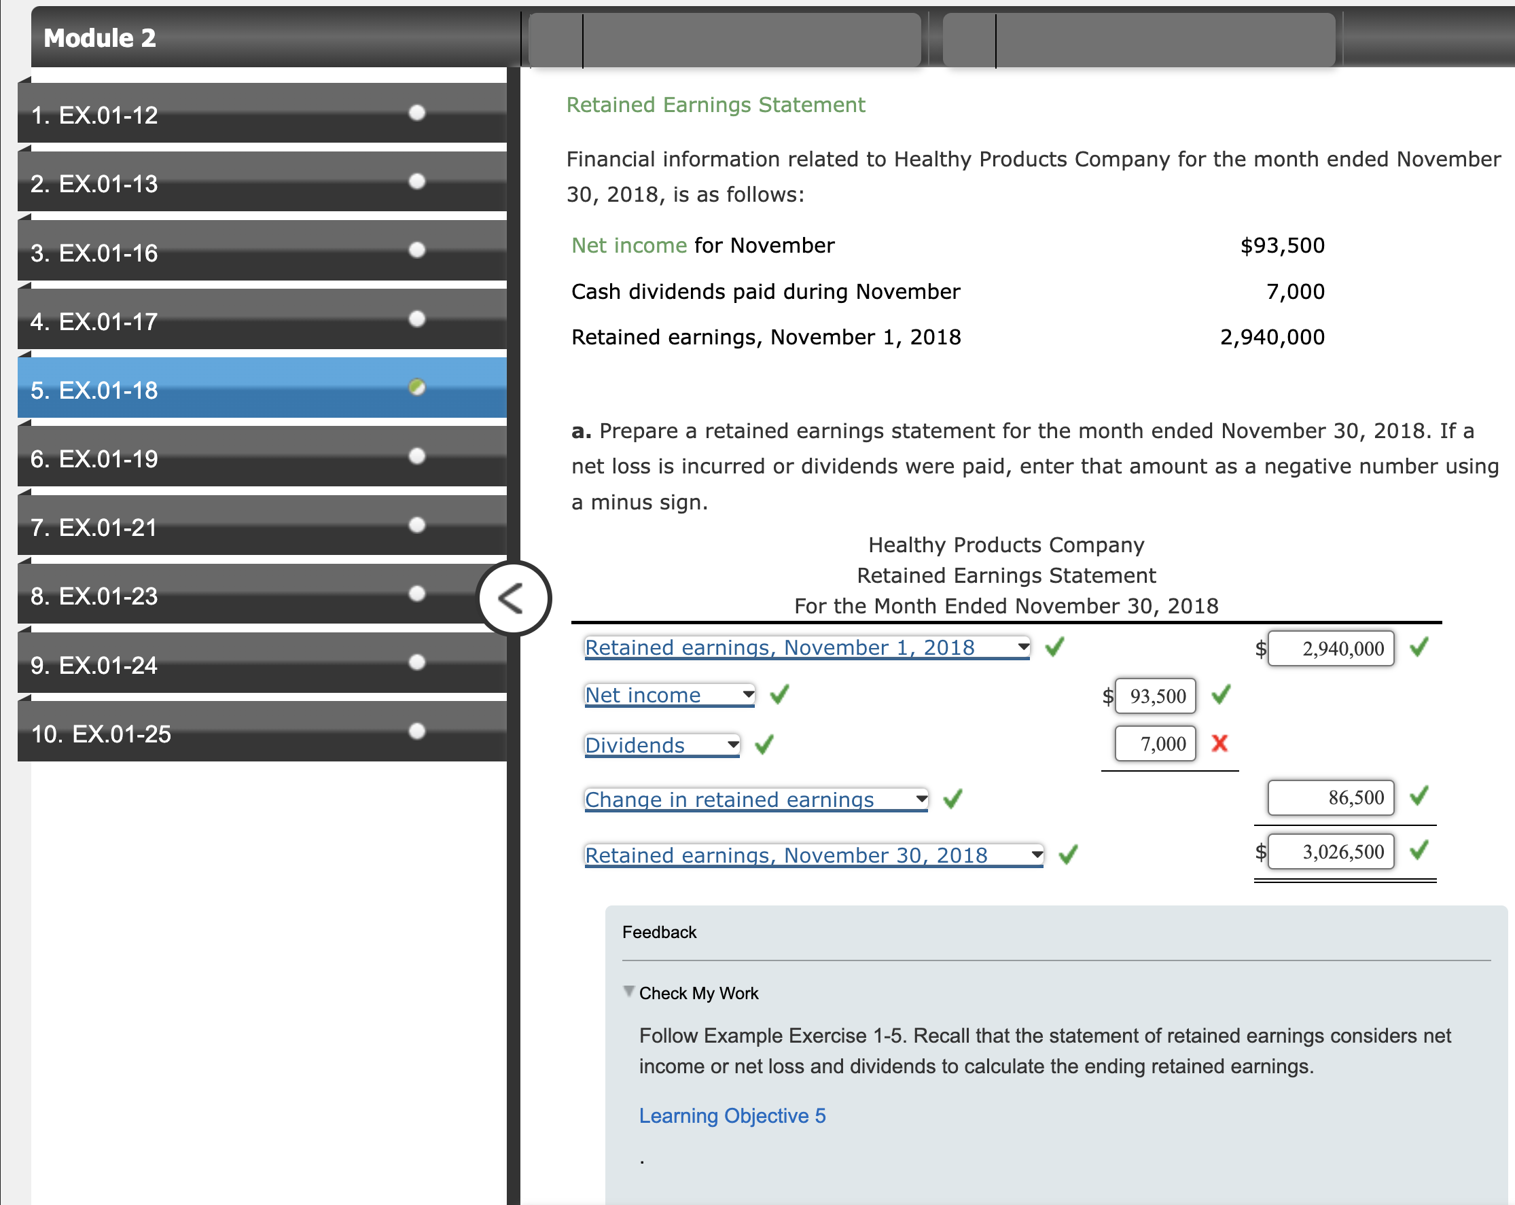Open exercise 10. EX.01-25
This screenshot has height=1205, width=1515.
262,732
